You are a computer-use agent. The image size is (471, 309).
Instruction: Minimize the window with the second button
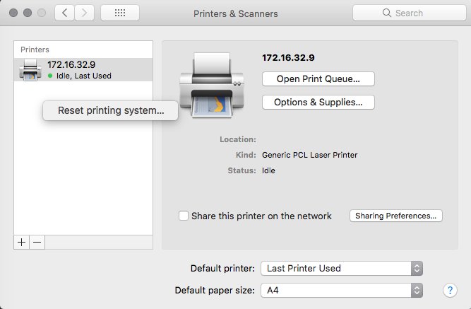pyautogui.click(x=28, y=13)
